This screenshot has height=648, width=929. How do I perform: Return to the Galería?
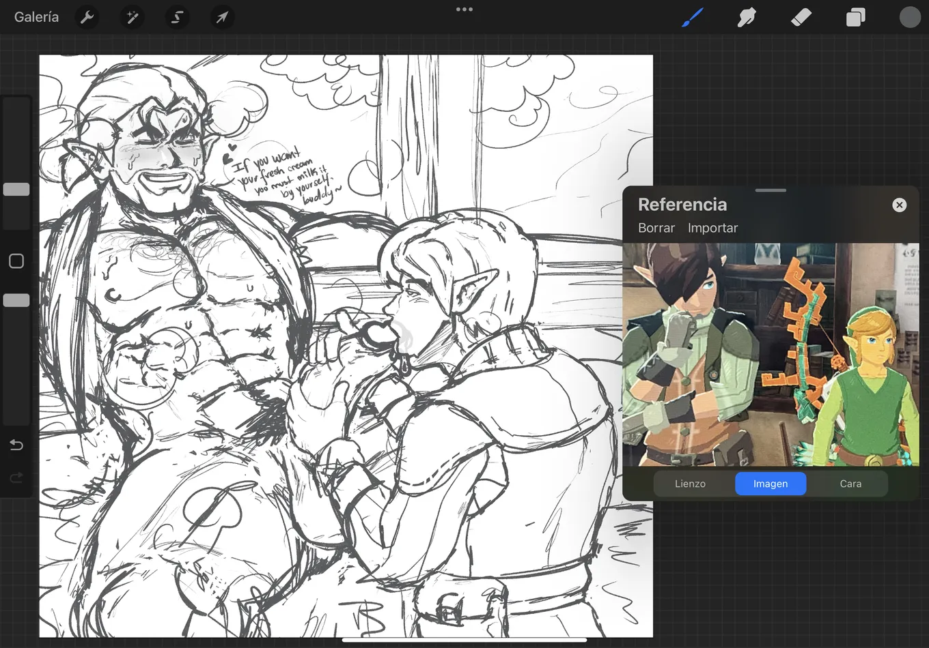pos(36,17)
